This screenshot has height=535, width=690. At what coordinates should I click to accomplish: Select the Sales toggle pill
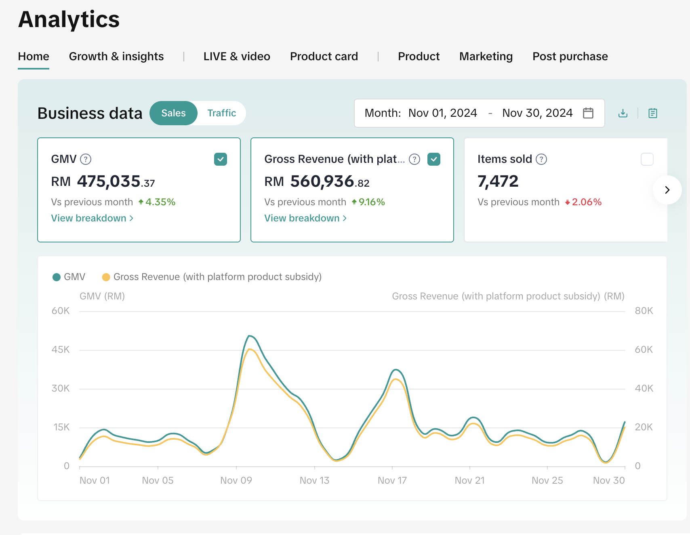tap(173, 113)
